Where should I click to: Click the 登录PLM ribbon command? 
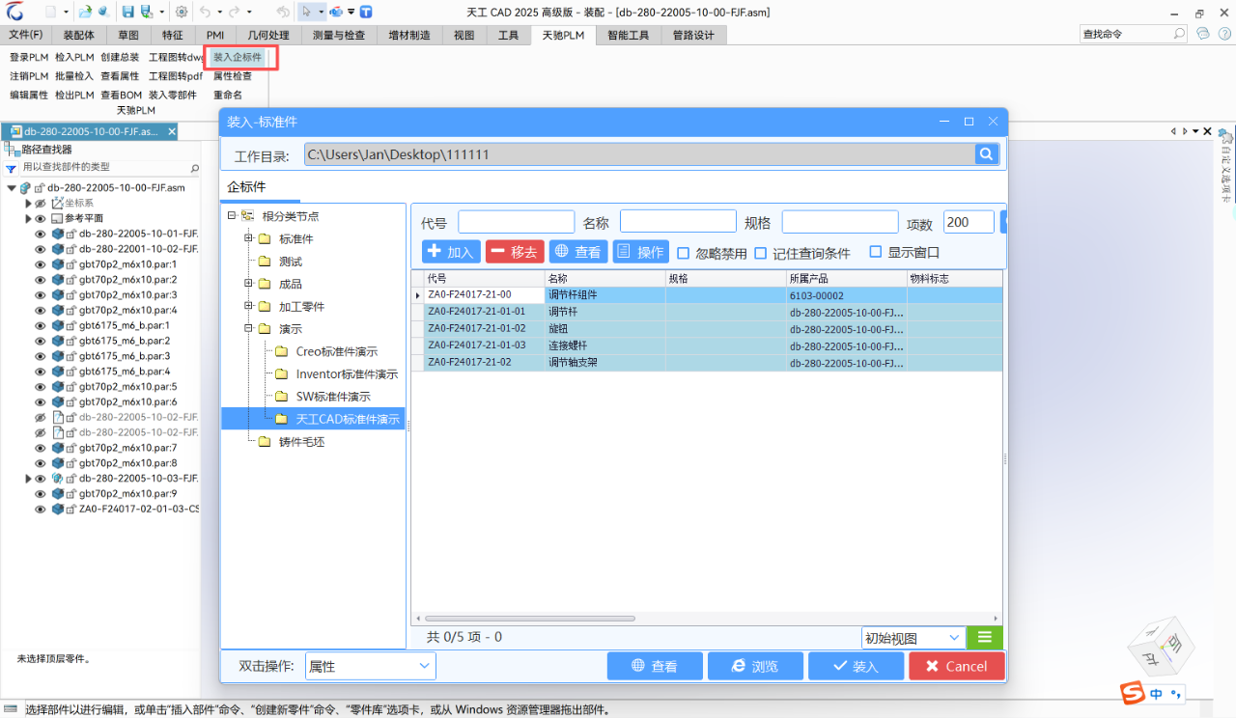pos(29,57)
